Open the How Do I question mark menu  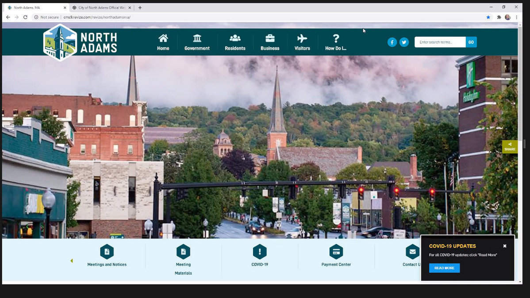tap(336, 38)
